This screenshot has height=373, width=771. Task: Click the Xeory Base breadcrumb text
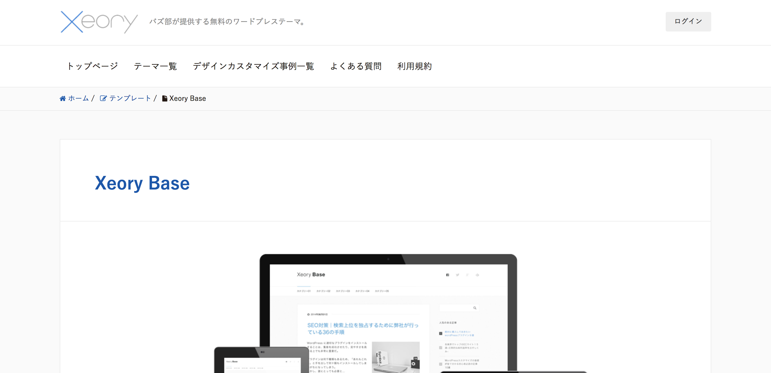pyautogui.click(x=188, y=99)
